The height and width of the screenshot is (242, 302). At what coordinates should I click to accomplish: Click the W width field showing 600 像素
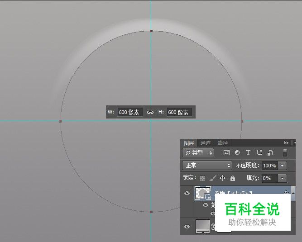[130, 112]
